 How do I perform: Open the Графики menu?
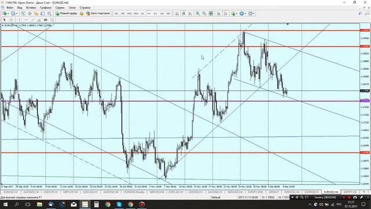pyautogui.click(x=45, y=8)
